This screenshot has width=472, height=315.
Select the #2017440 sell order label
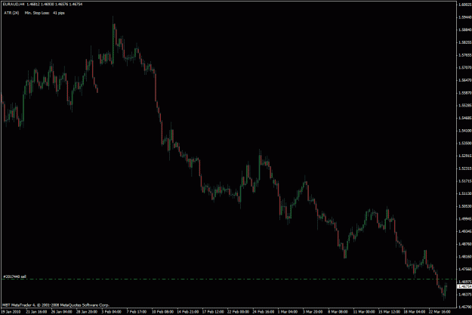tap(15, 276)
